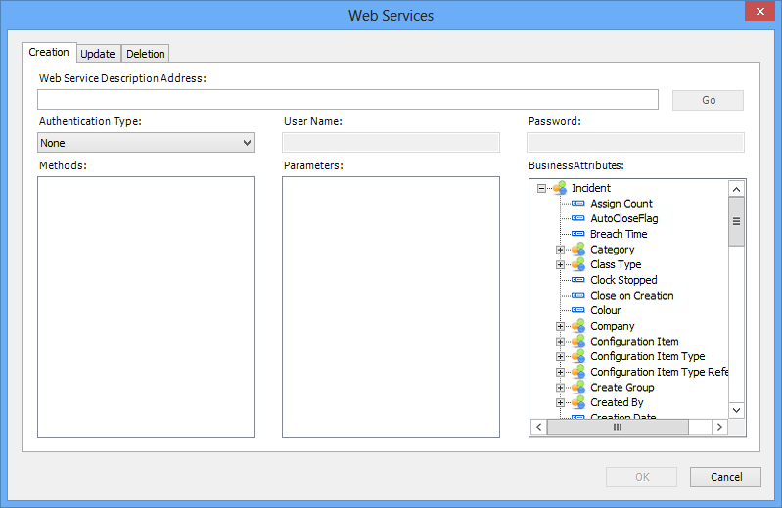Click the Incident root node icon
782x508 pixels.
(560, 188)
